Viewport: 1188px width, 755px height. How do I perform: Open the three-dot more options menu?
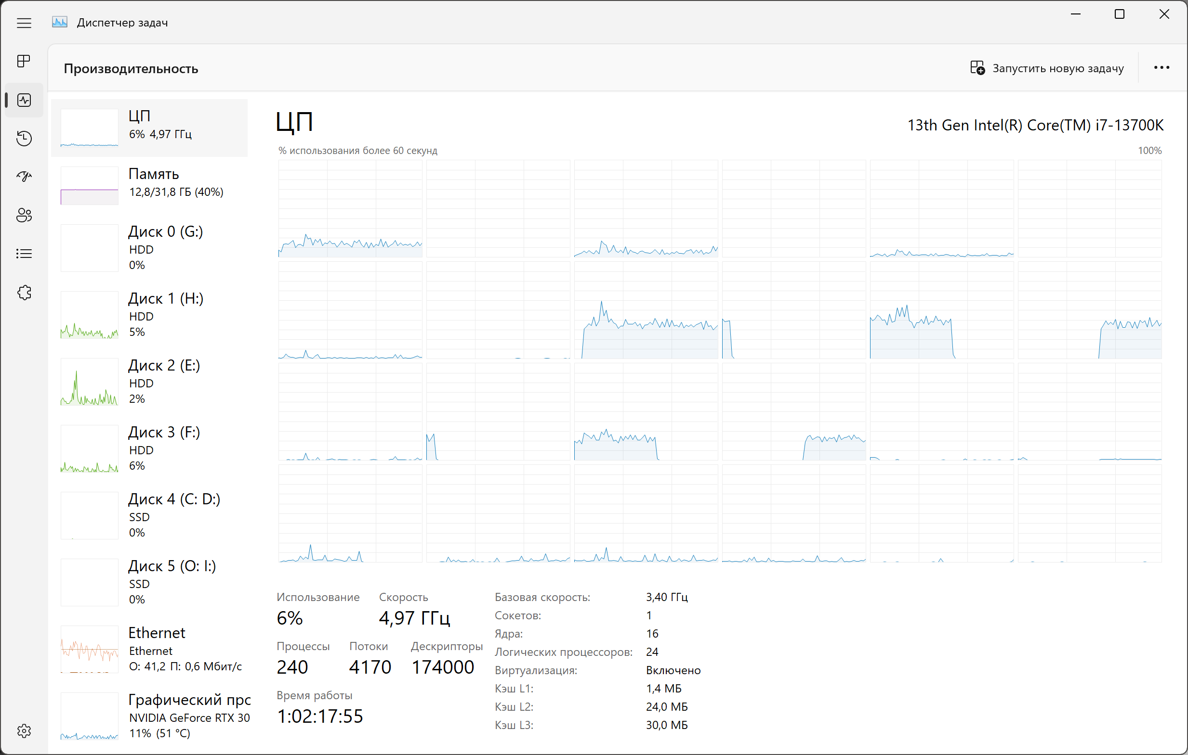point(1162,68)
